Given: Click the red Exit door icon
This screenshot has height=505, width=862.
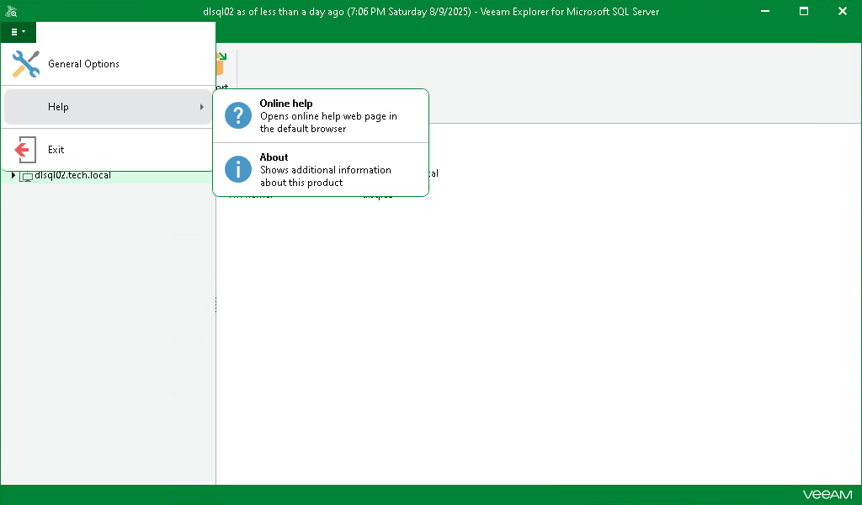Looking at the screenshot, I should [x=24, y=149].
